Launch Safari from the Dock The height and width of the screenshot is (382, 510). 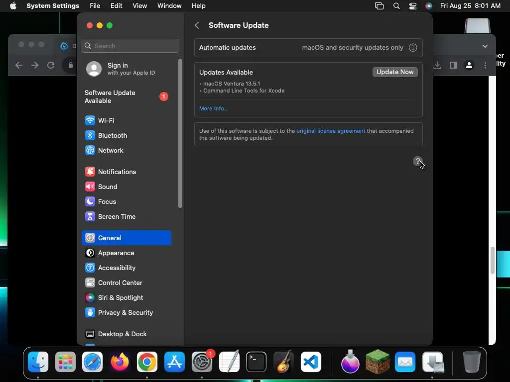[x=92, y=362]
